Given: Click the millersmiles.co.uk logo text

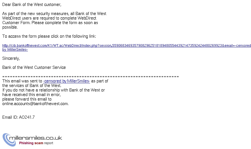Looking at the screenshot, I should (x=36, y=138).
